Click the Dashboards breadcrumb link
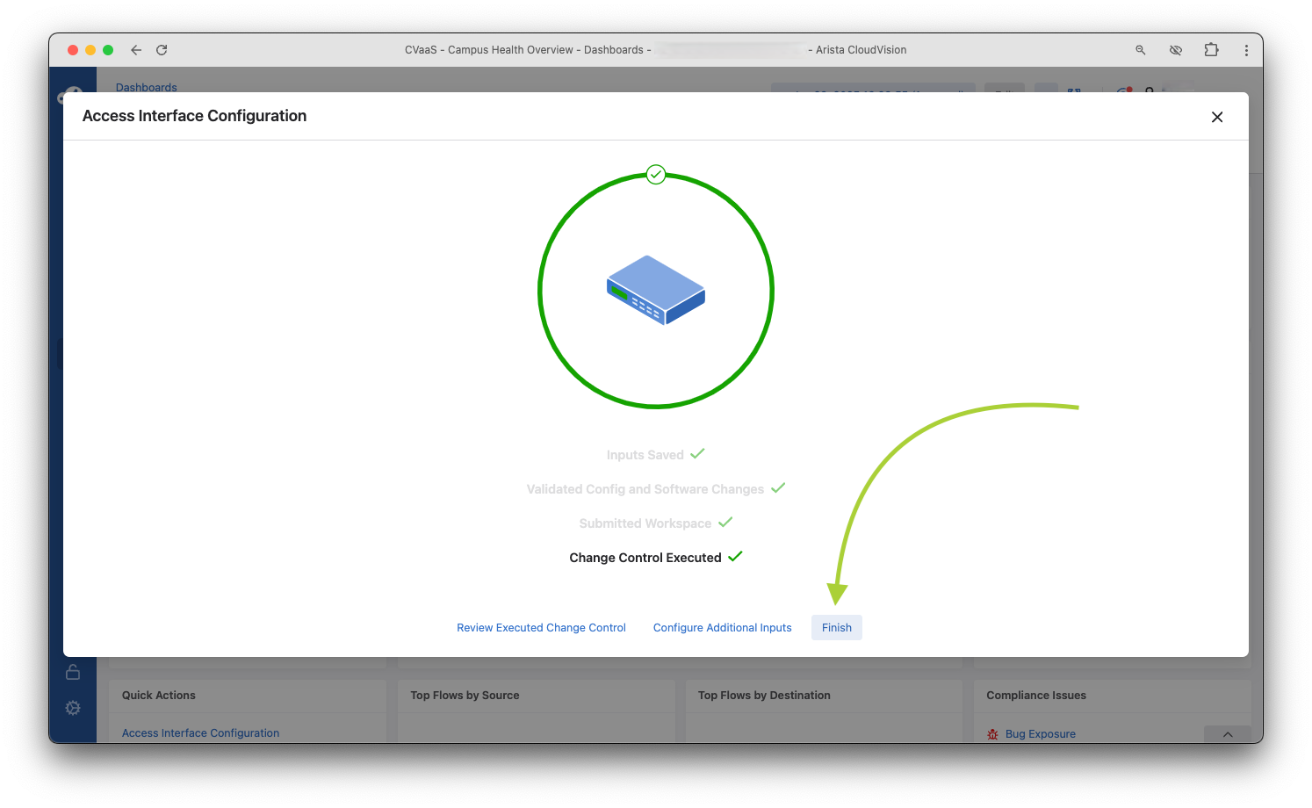The width and height of the screenshot is (1312, 808). click(x=146, y=87)
